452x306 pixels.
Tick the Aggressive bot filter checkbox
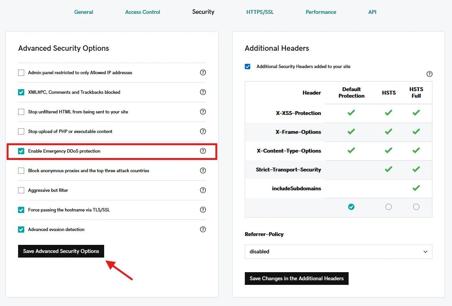[21, 190]
